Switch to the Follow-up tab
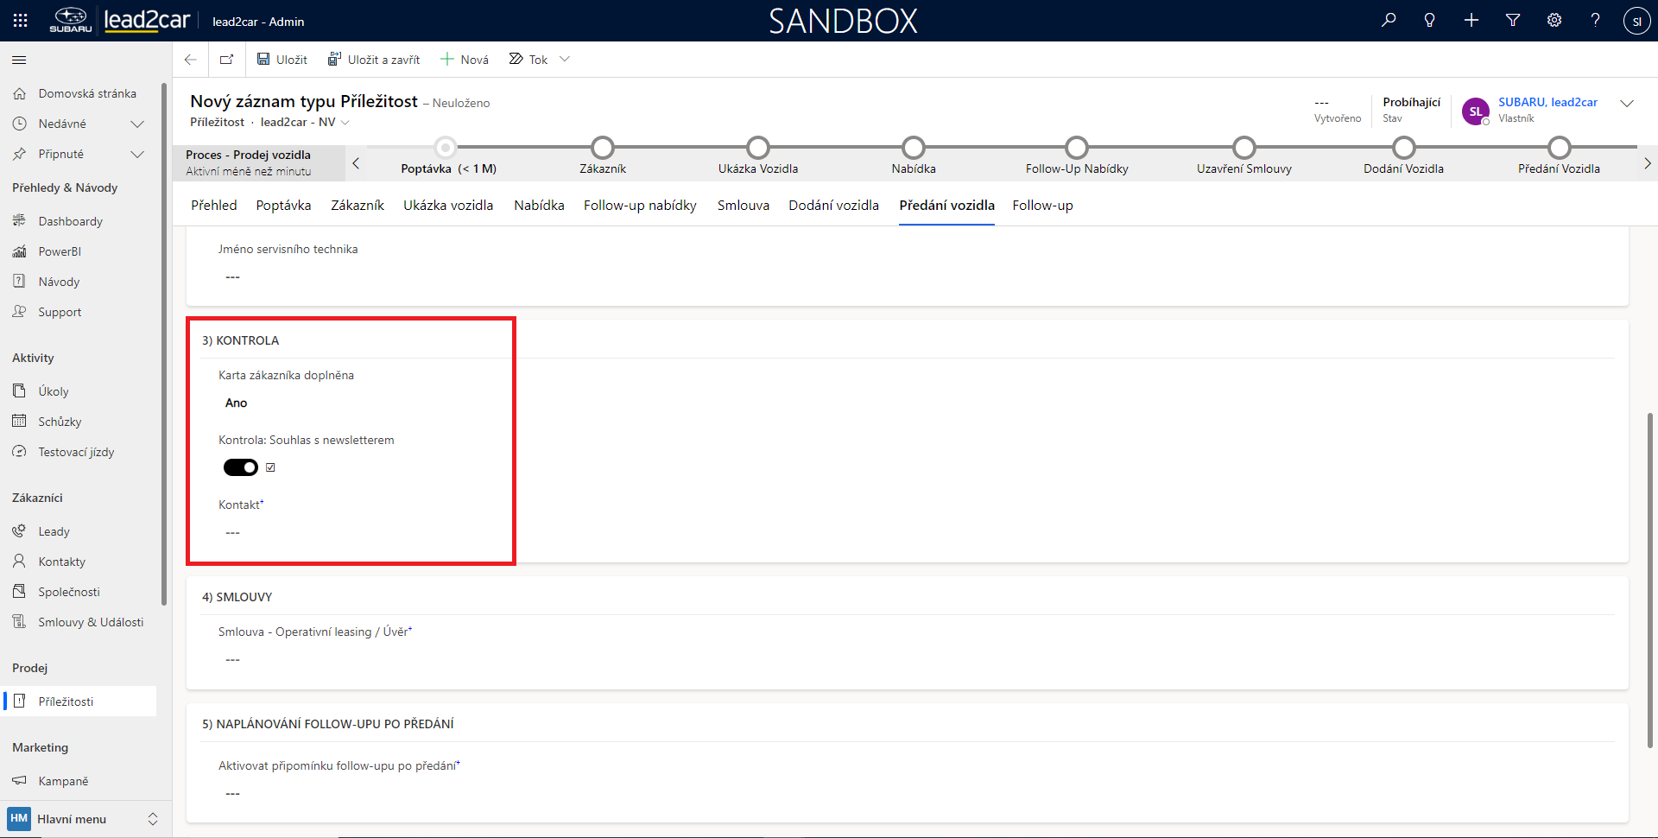Viewport: 1658px width, 838px height. [x=1042, y=206]
